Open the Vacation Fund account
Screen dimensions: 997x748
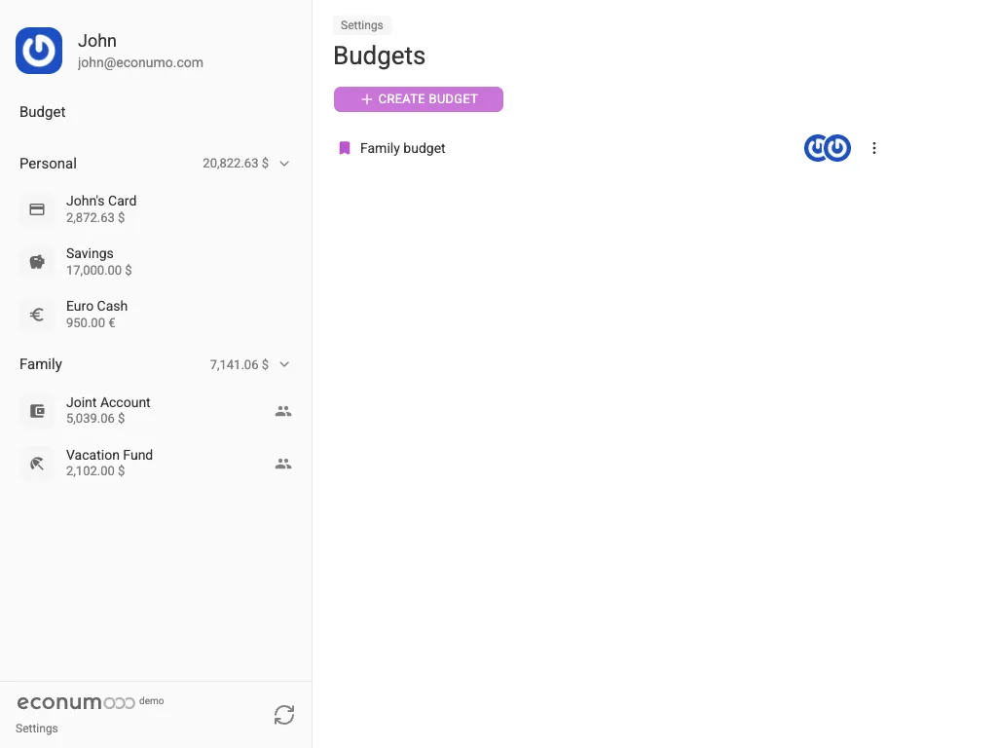(x=156, y=464)
